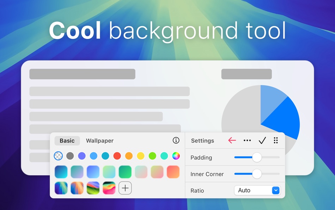Select the deep green gradient swatch
This screenshot has width=335, height=210.
(x=125, y=172)
